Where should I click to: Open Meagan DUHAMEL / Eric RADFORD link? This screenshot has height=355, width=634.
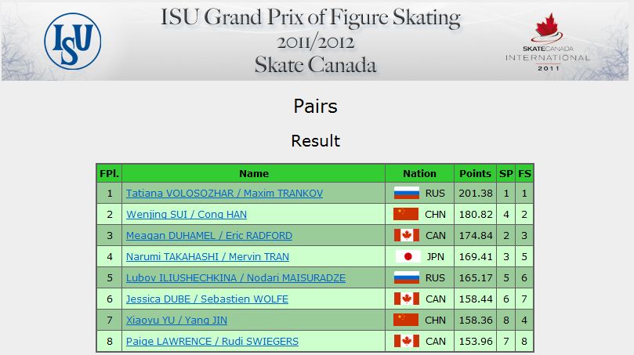tap(209, 235)
